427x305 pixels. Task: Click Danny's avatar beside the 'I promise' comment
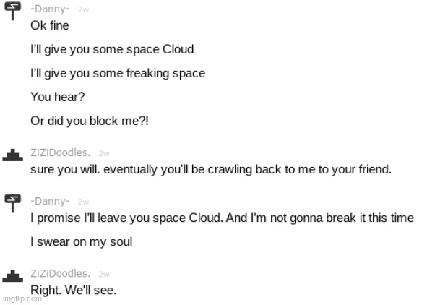[x=12, y=203]
